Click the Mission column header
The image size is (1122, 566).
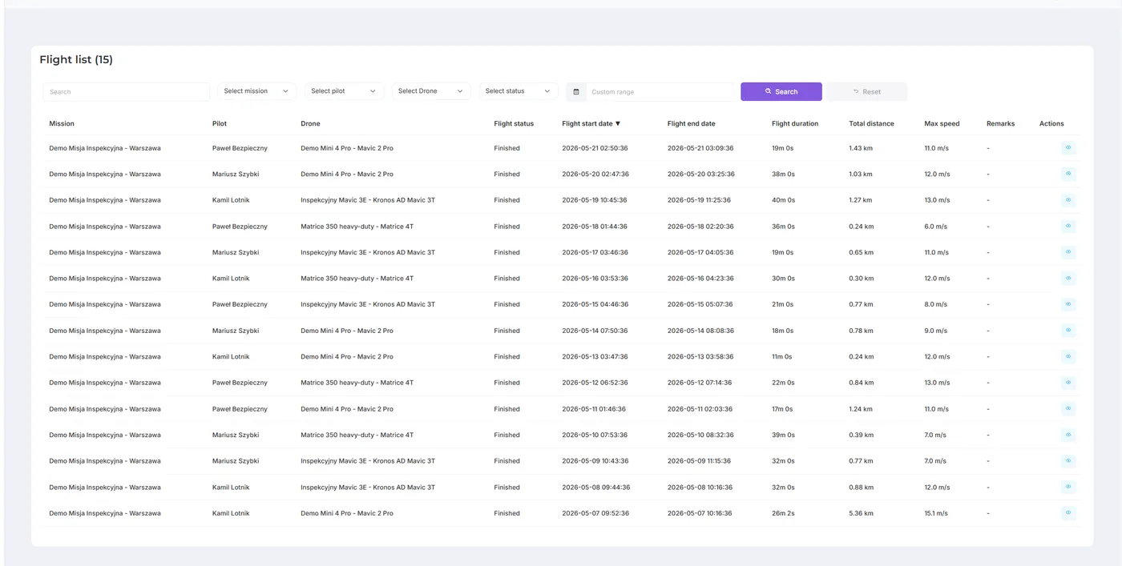[62, 123]
